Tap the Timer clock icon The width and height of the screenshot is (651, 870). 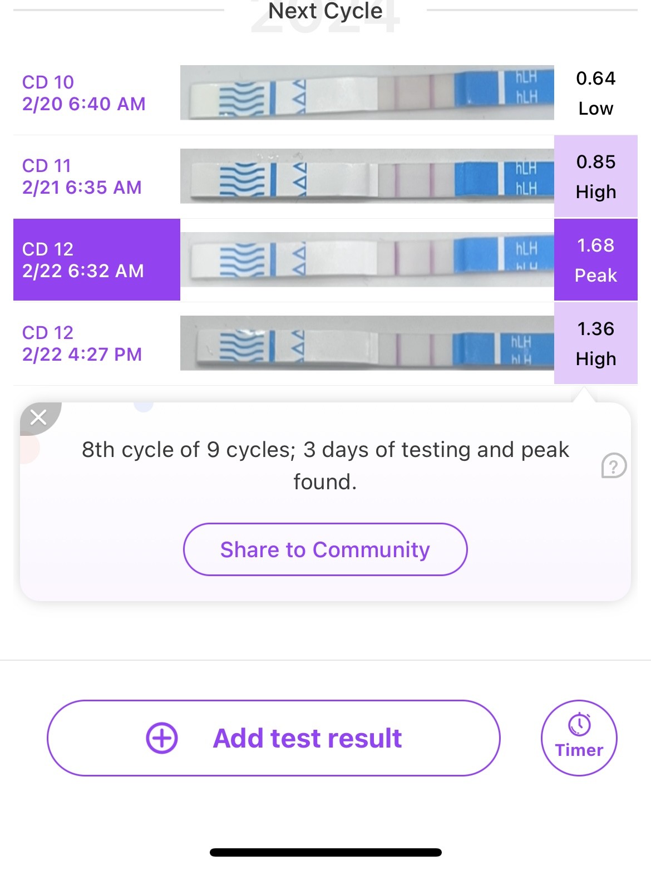click(579, 725)
